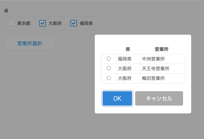This screenshot has width=204, height=139.
Task: Confirm the dialog with the OK button
Action: (117, 98)
